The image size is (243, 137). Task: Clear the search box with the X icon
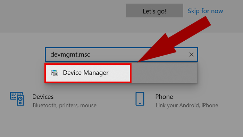[x=191, y=55]
